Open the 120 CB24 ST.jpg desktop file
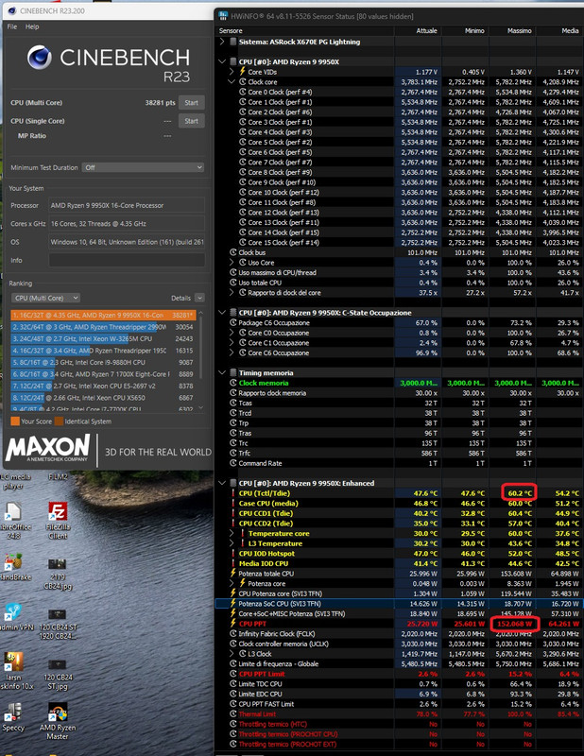Screen dimensions: 584x756 58,671
